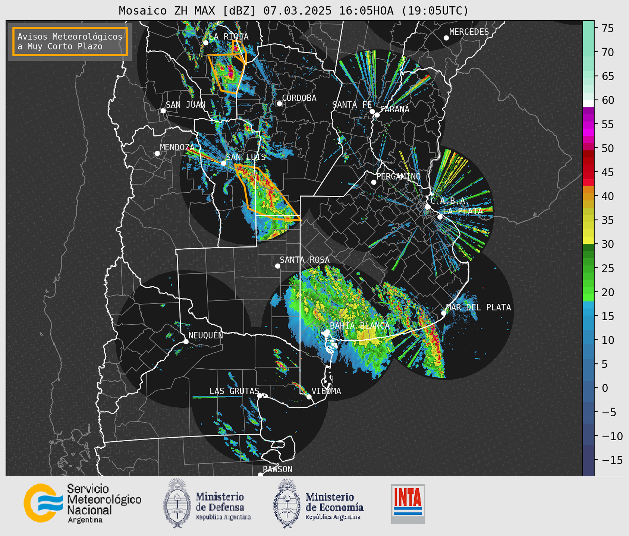Click the C.A.B.A. city marker
Image resolution: width=629 pixels, height=536 pixels.
428,207
